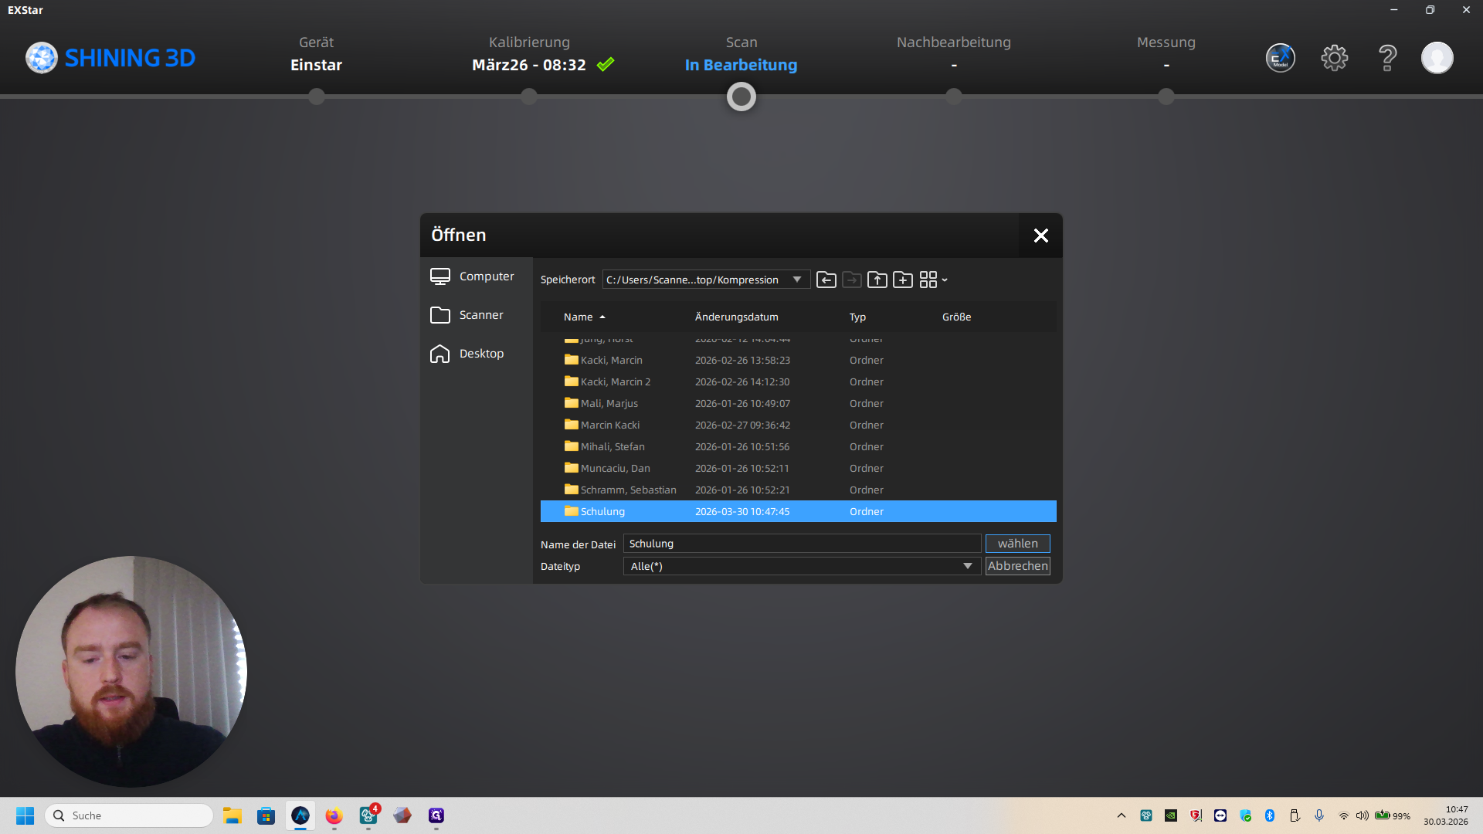Create a new folder icon

[x=902, y=280]
